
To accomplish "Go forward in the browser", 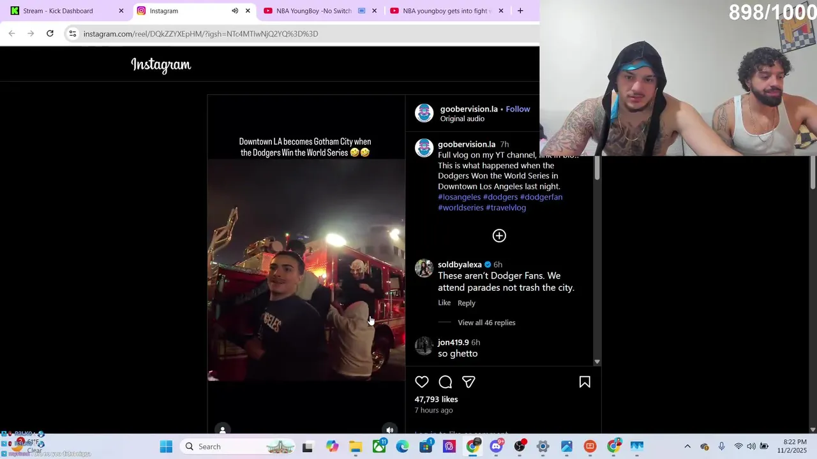I will point(31,34).
